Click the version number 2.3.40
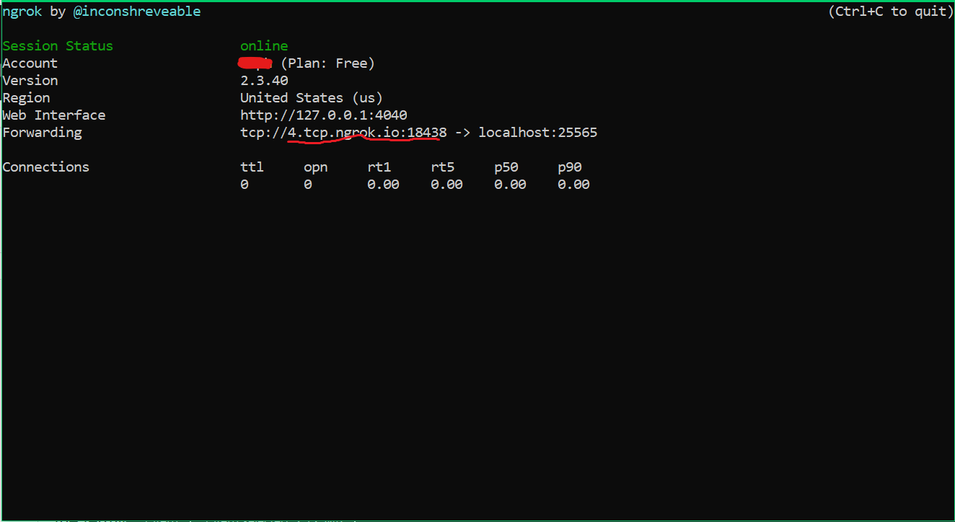The width and height of the screenshot is (955, 522). point(264,81)
